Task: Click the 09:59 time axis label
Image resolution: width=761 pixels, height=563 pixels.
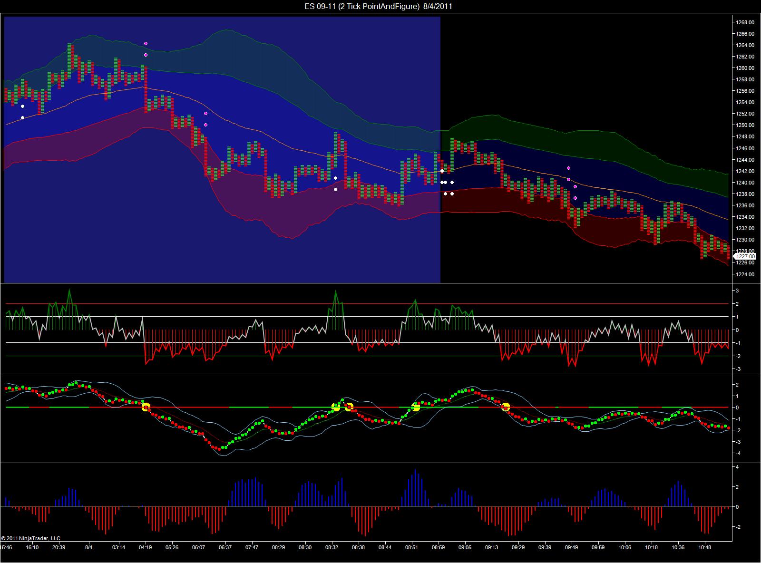Action: (x=598, y=547)
